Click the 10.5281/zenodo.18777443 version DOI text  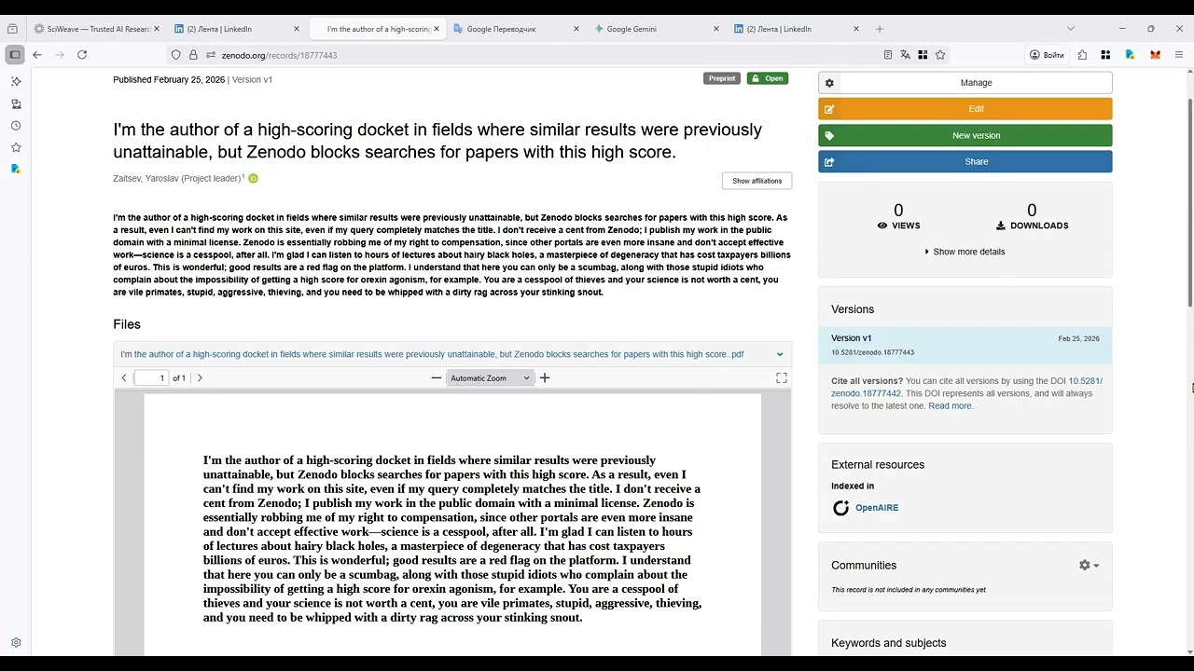[872, 352]
